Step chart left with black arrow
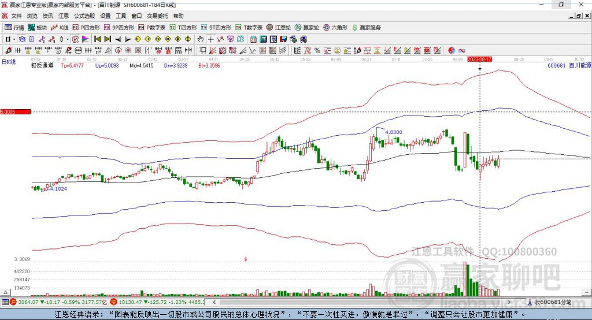The width and height of the screenshot is (592, 320). point(118,39)
